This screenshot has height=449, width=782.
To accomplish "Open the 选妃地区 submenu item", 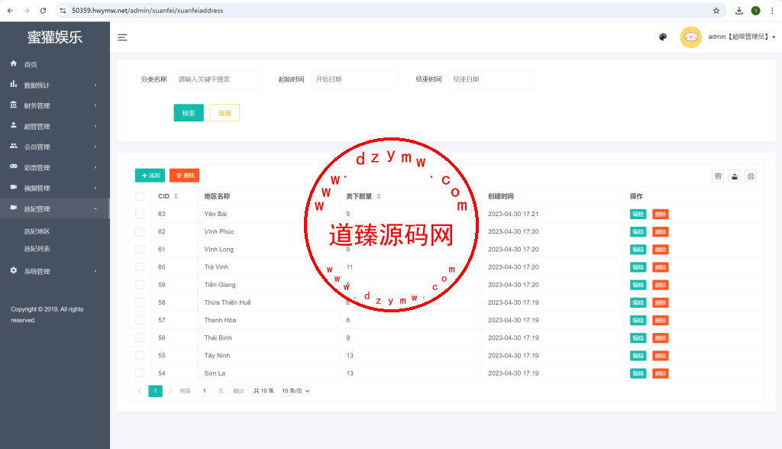I will pos(37,231).
